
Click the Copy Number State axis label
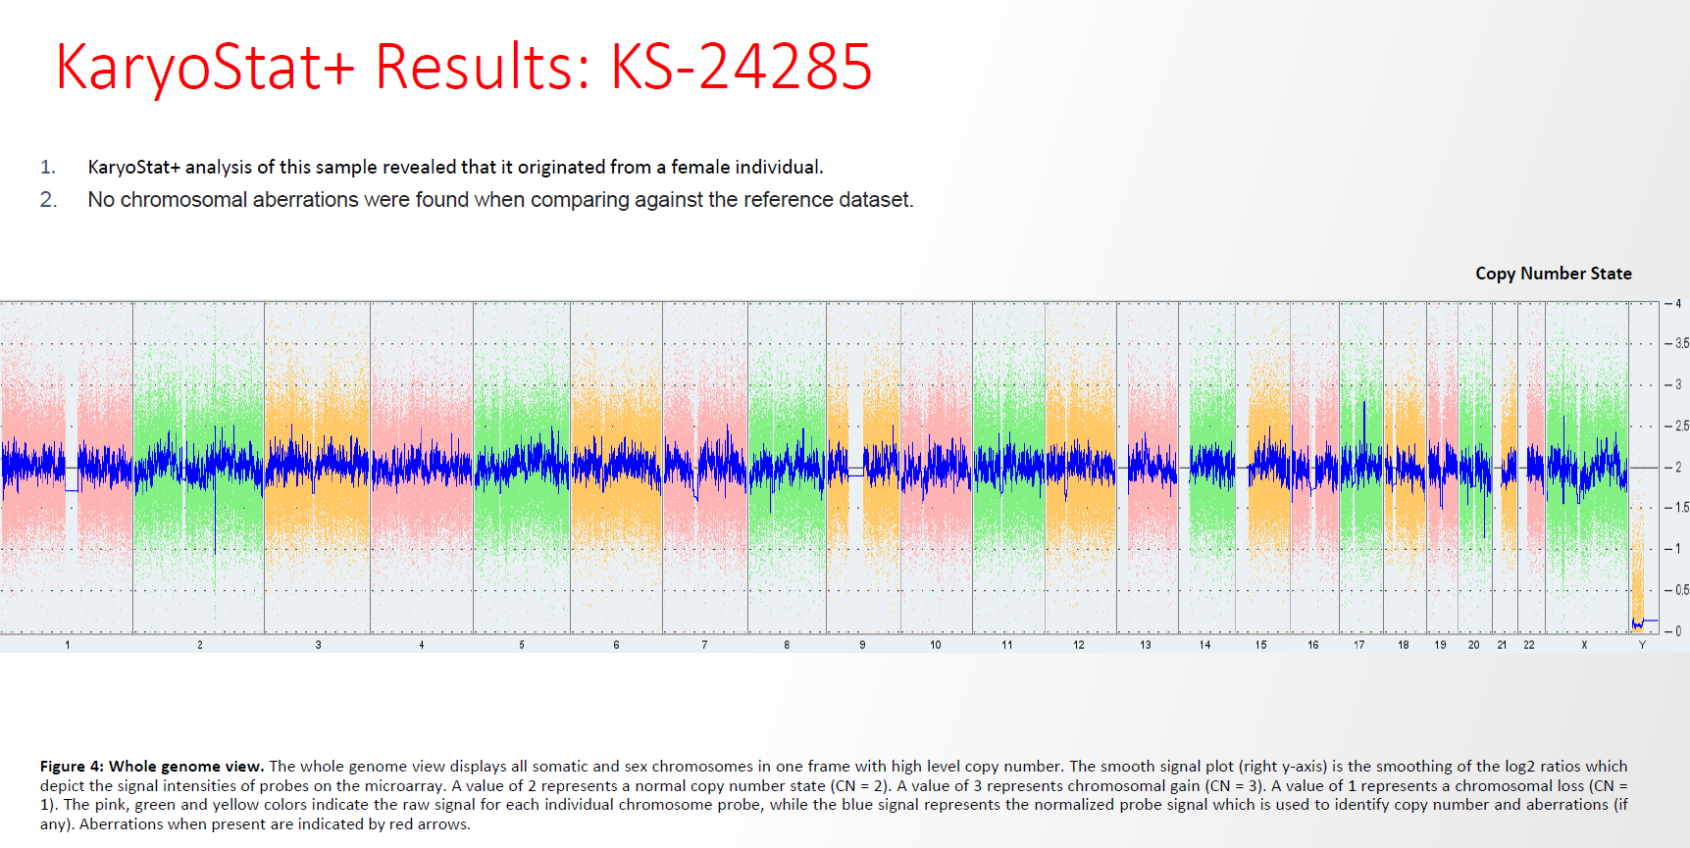[1553, 274]
